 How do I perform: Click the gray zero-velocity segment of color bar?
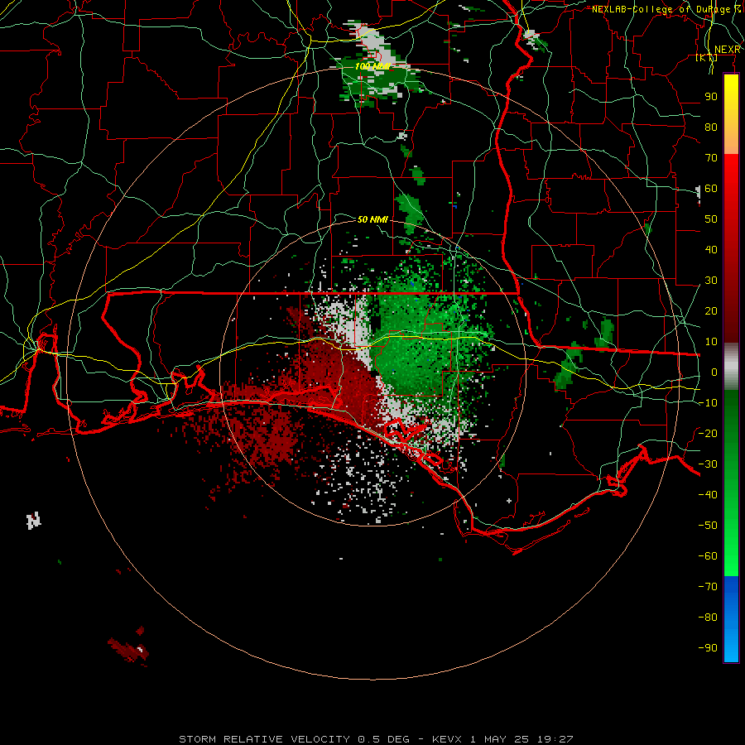click(731, 367)
